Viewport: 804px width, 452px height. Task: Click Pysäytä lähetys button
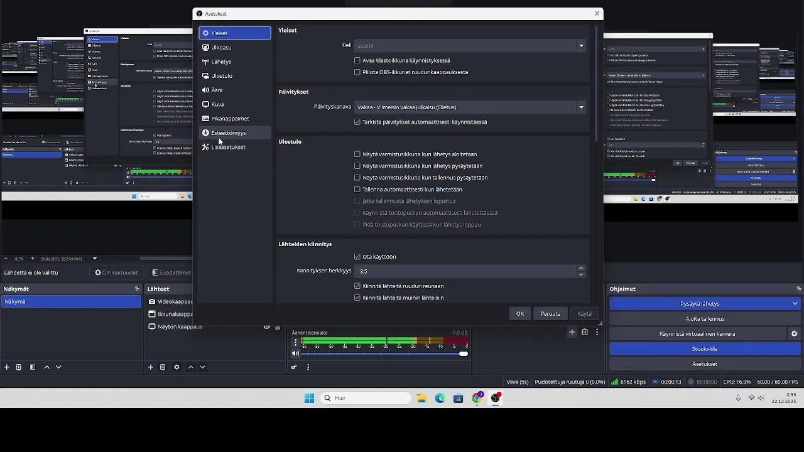[x=700, y=304]
